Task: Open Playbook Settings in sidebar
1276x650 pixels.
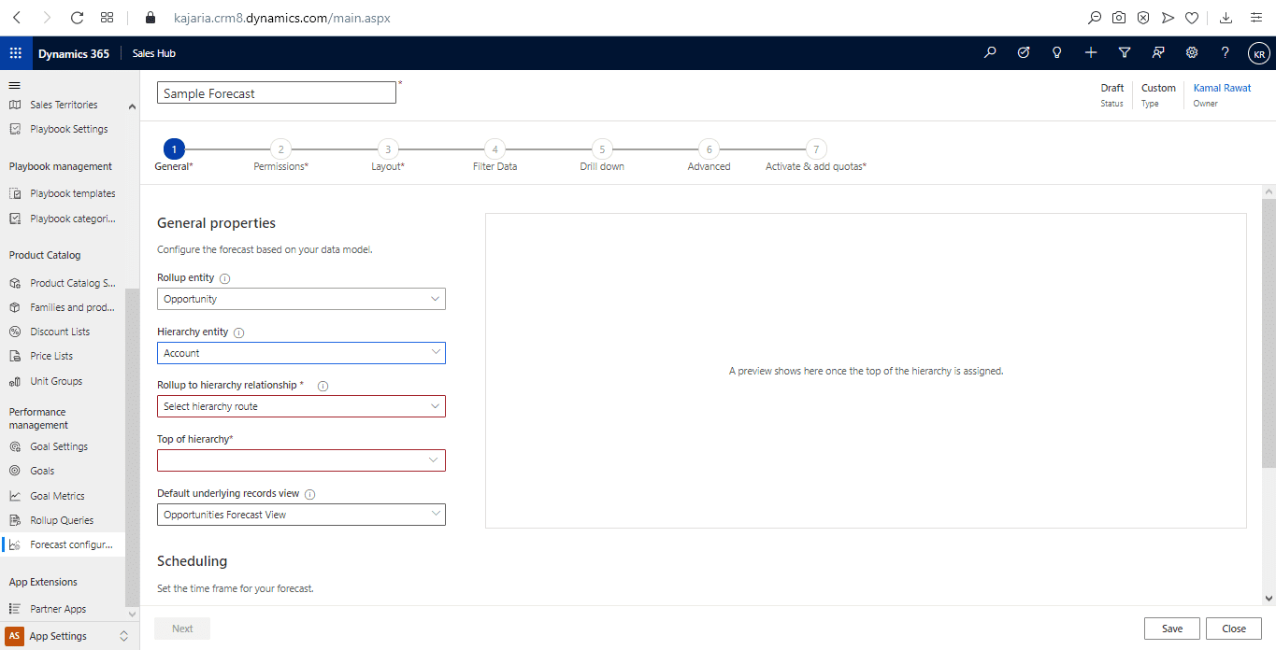Action: click(x=68, y=129)
